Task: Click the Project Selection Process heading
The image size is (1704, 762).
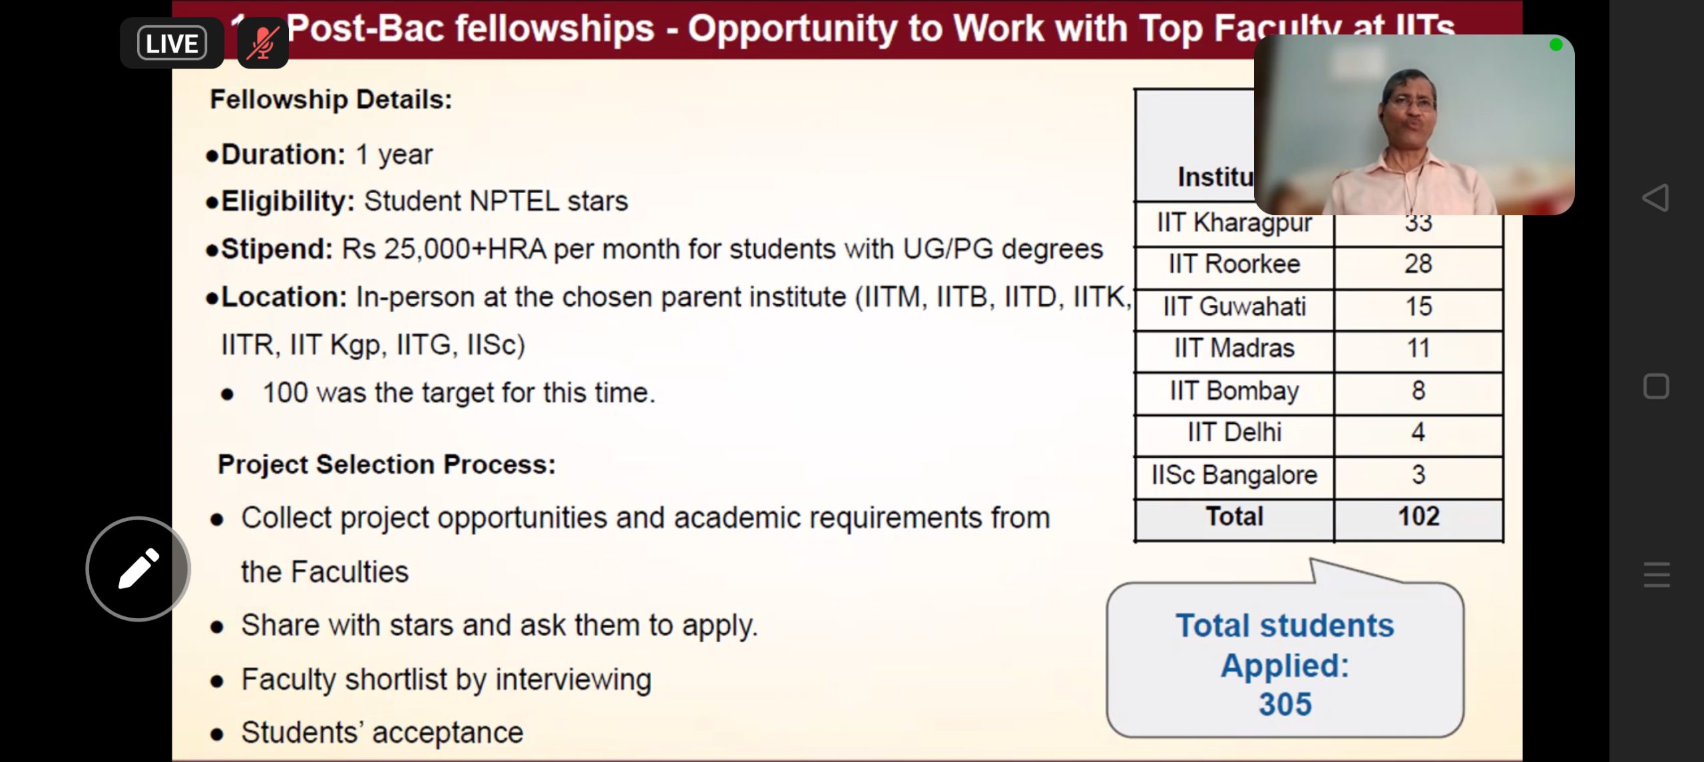Action: (x=387, y=465)
